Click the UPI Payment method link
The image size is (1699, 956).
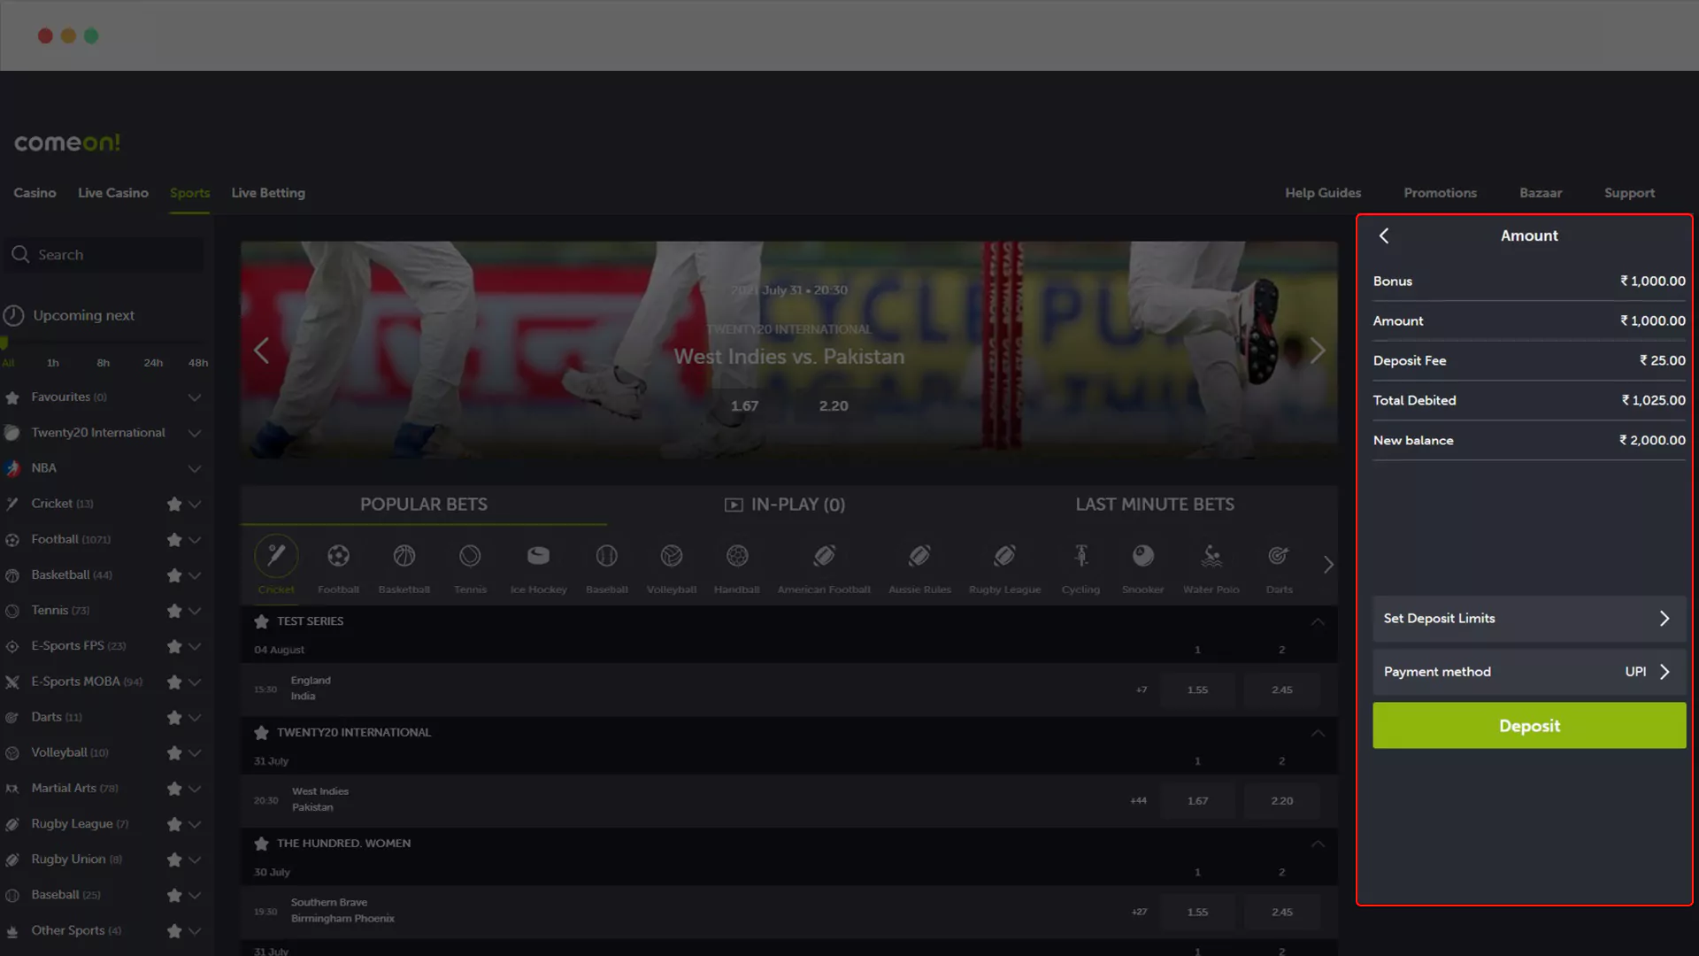point(1649,671)
